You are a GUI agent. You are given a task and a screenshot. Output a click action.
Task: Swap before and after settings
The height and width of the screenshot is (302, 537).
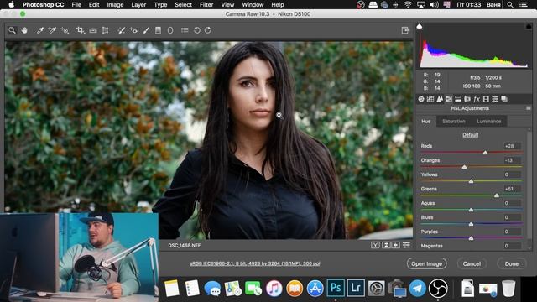click(x=386, y=245)
